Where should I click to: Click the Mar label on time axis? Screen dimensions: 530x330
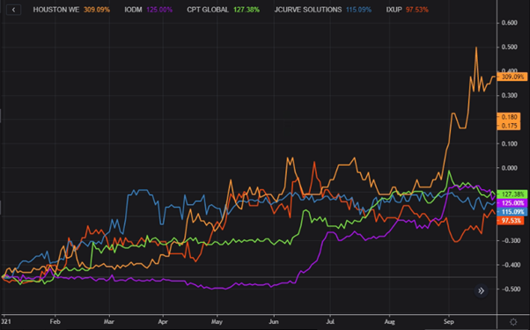[109, 321]
